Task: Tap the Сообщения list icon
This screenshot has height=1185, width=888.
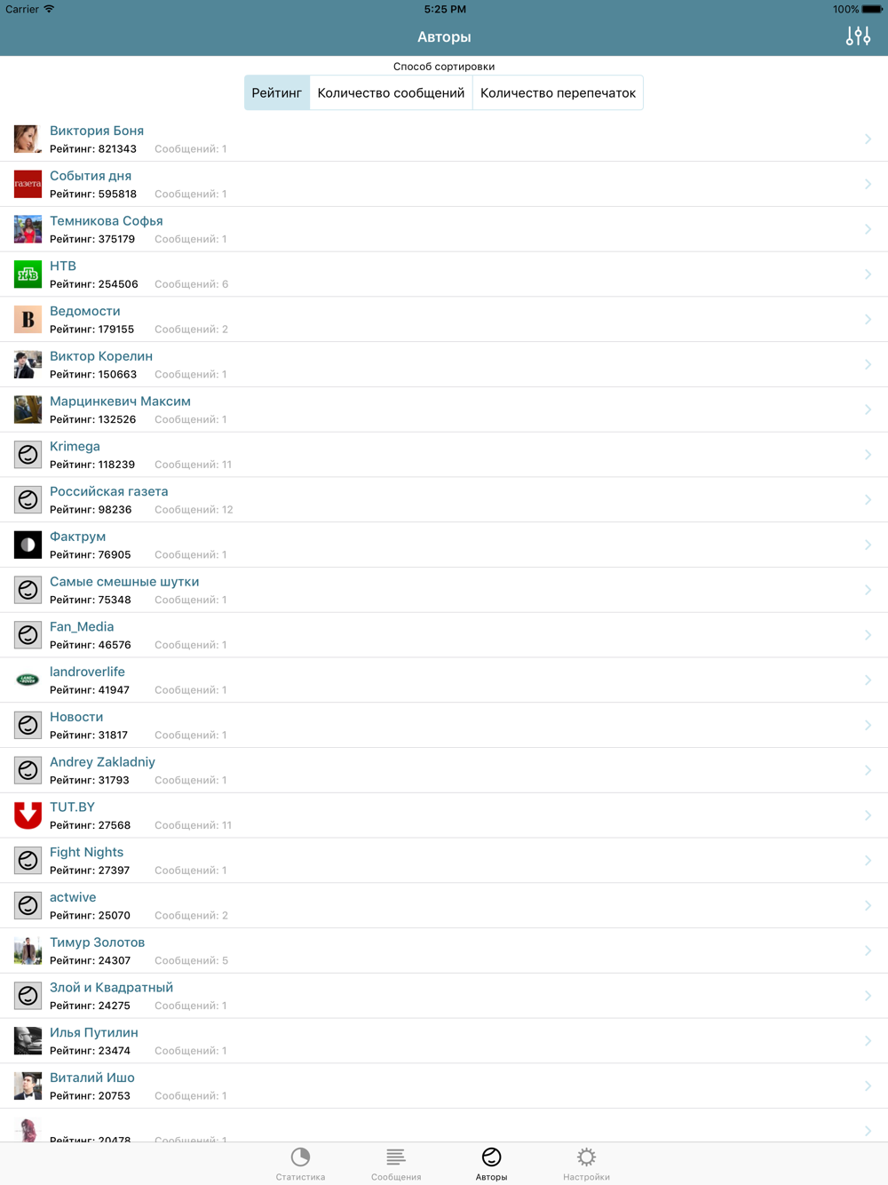Action: click(x=396, y=1157)
